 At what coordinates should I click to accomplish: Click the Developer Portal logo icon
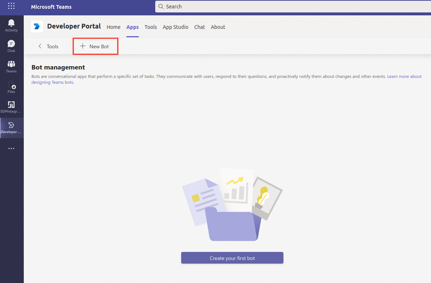click(37, 26)
